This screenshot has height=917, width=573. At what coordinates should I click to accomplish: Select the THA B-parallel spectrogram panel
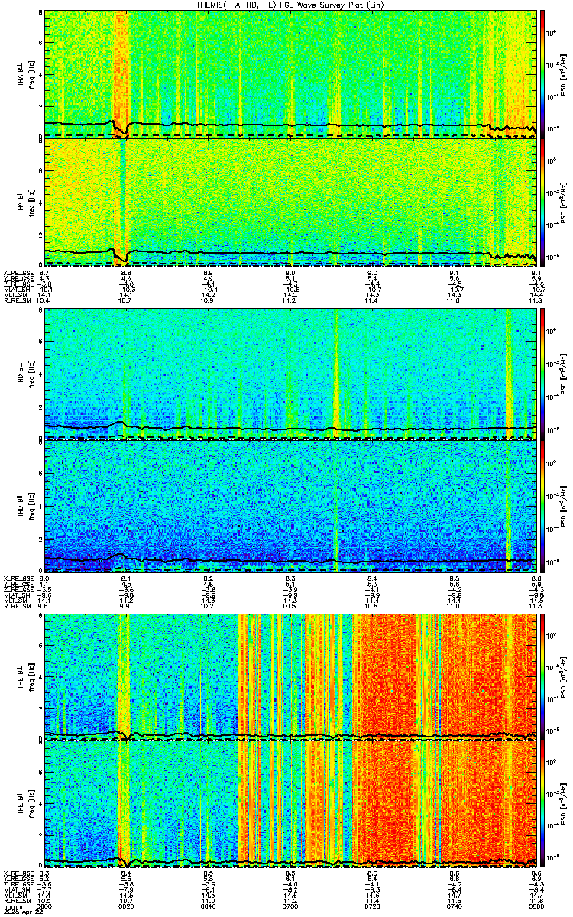pyautogui.click(x=290, y=203)
